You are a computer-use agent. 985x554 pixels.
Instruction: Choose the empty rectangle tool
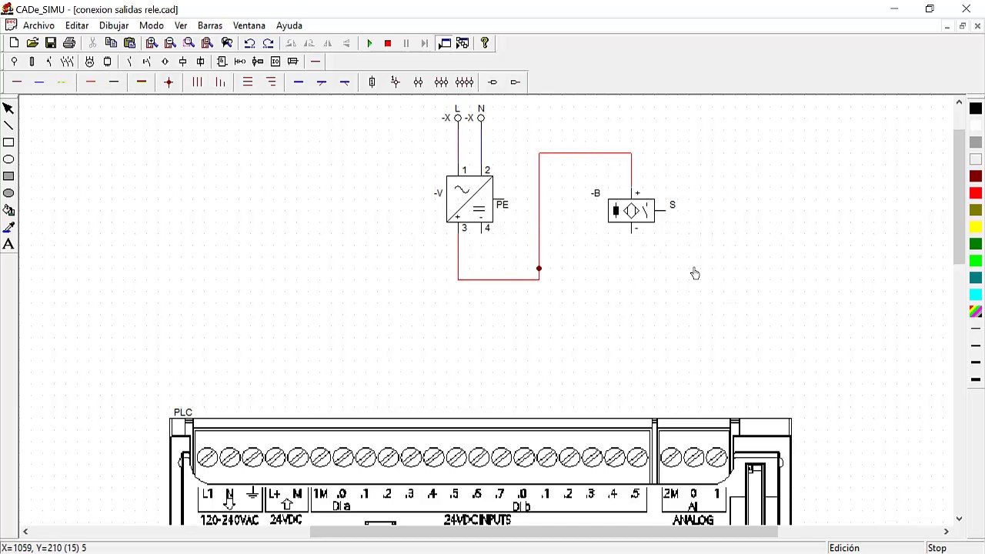8,142
